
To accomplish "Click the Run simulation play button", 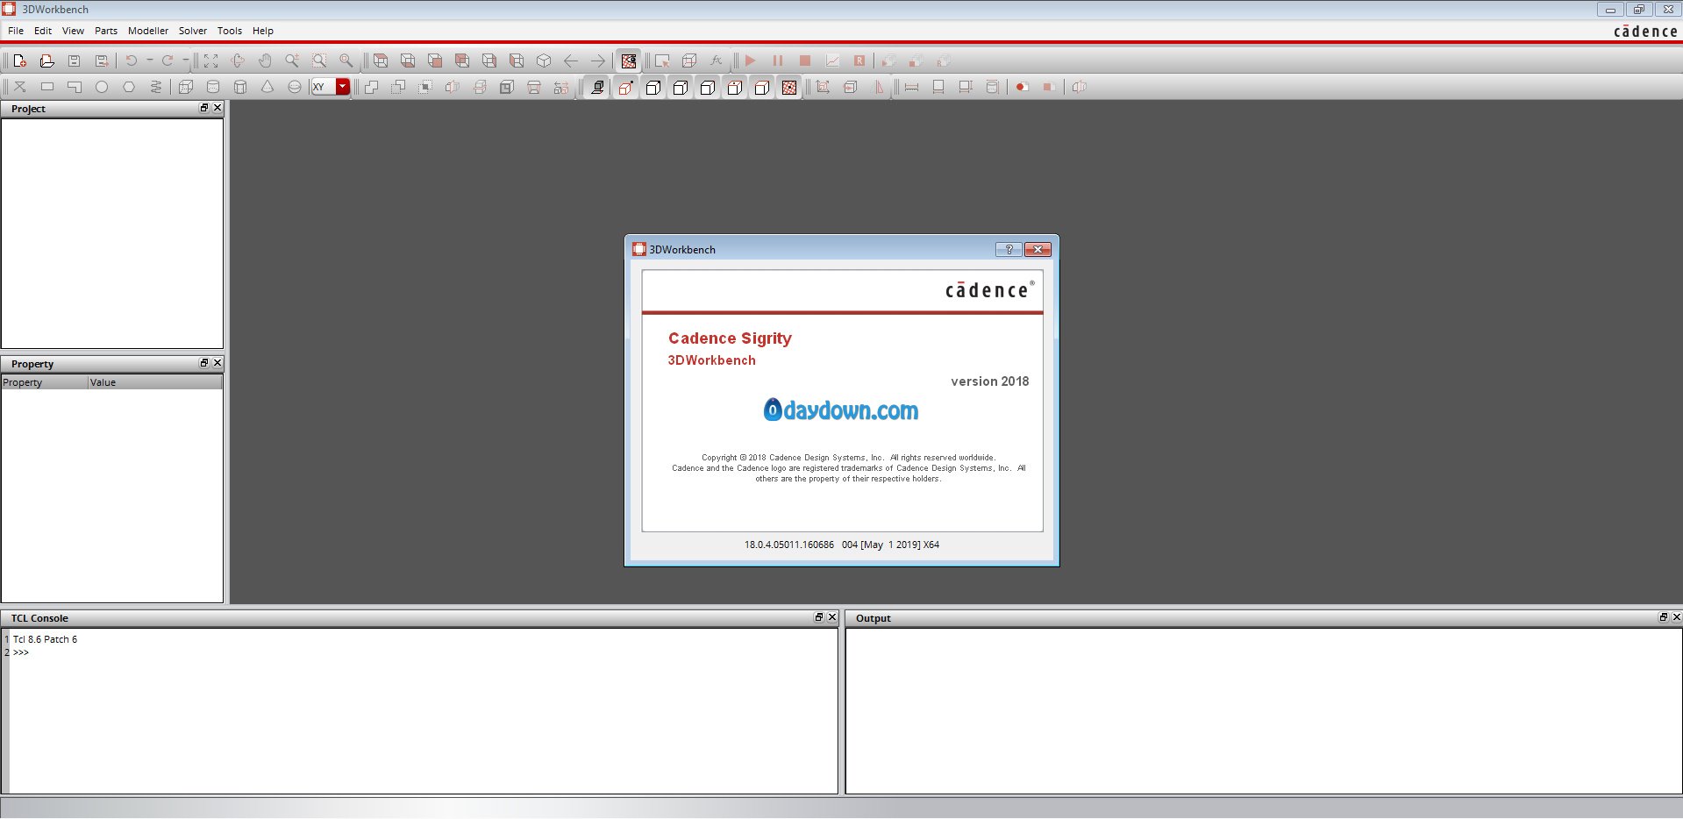I will click(750, 61).
